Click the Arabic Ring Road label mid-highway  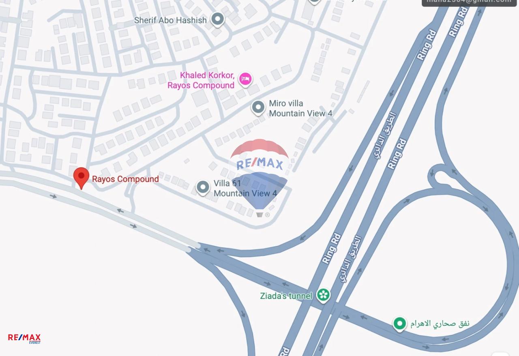(384, 135)
